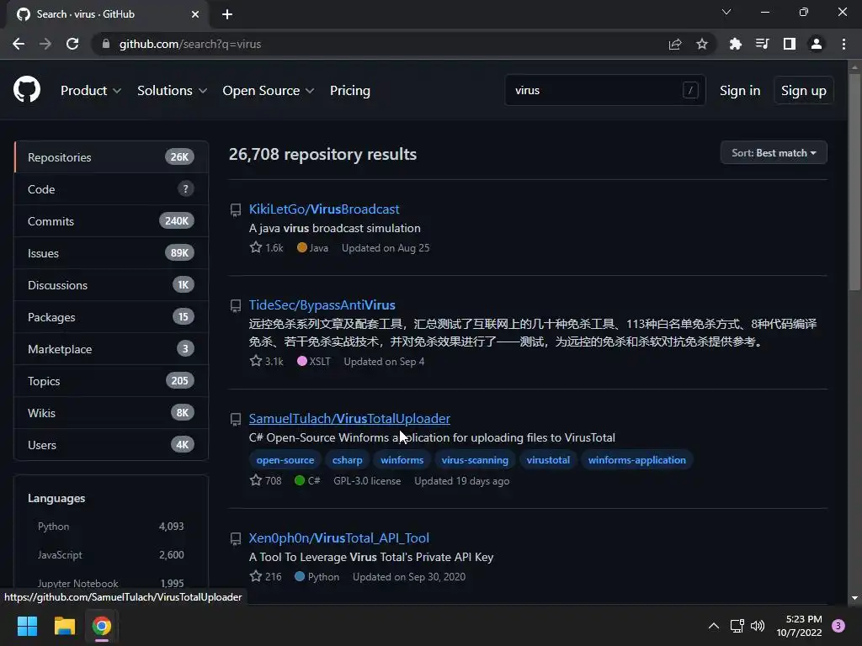Open the volume speaker tray icon

click(x=758, y=626)
